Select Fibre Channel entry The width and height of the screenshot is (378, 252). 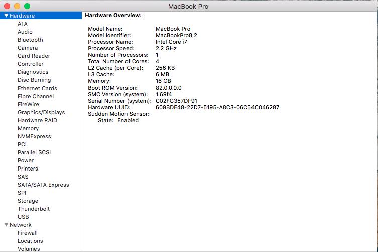point(36,96)
